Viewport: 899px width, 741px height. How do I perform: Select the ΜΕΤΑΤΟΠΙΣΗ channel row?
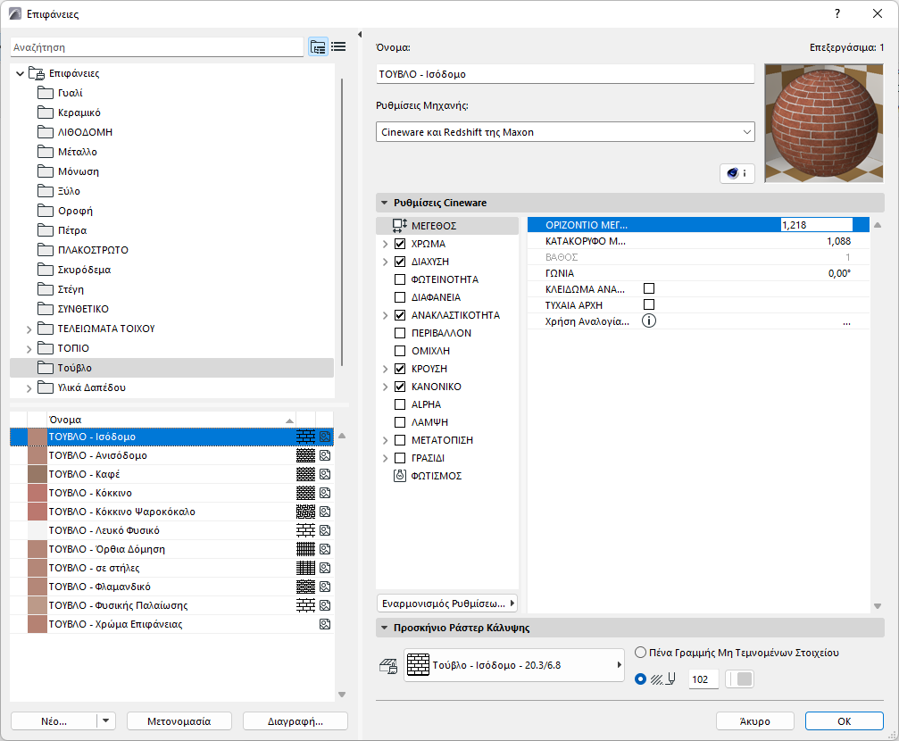coord(447,440)
